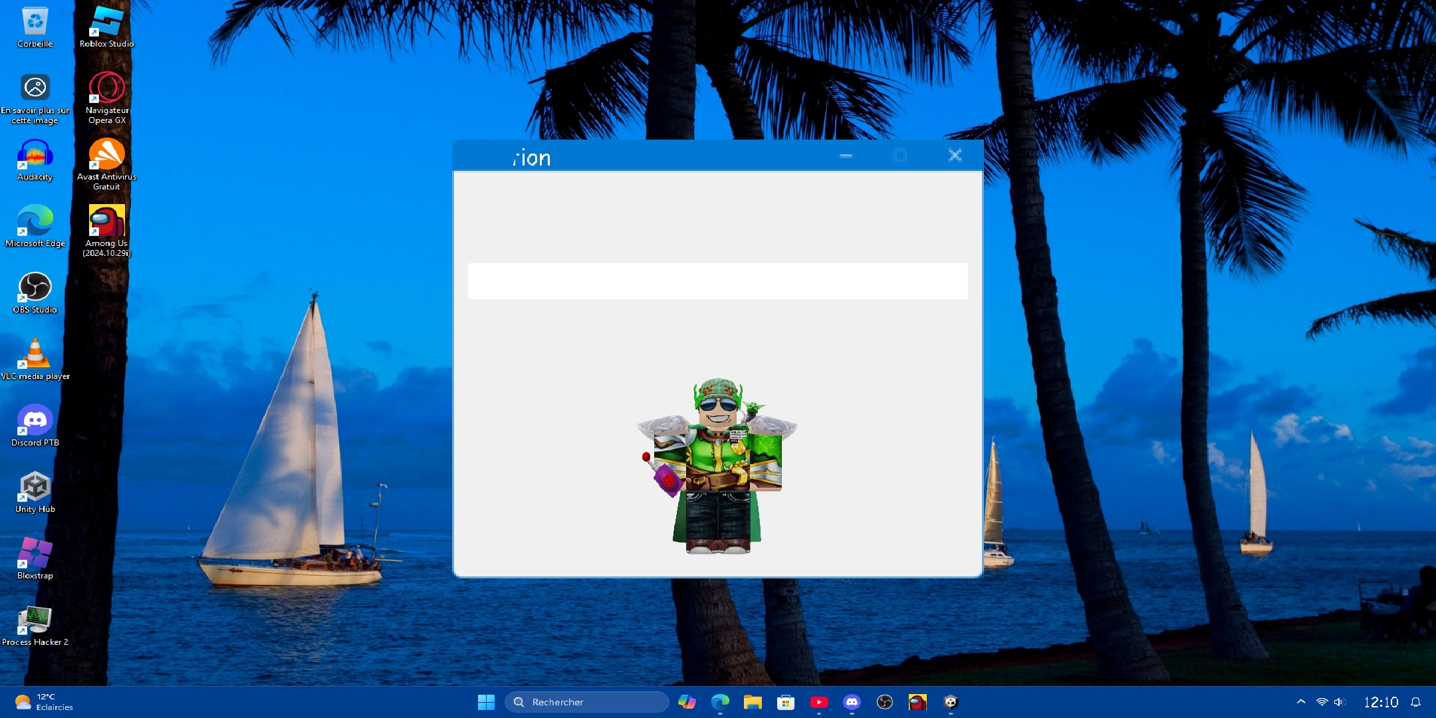
Task: Click the Roblox avatar image in the dialog
Action: click(x=717, y=466)
